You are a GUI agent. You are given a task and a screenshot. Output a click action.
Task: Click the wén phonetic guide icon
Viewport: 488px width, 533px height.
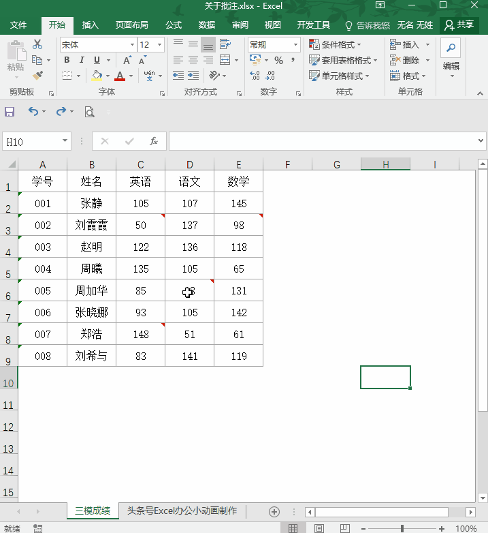coord(149,75)
